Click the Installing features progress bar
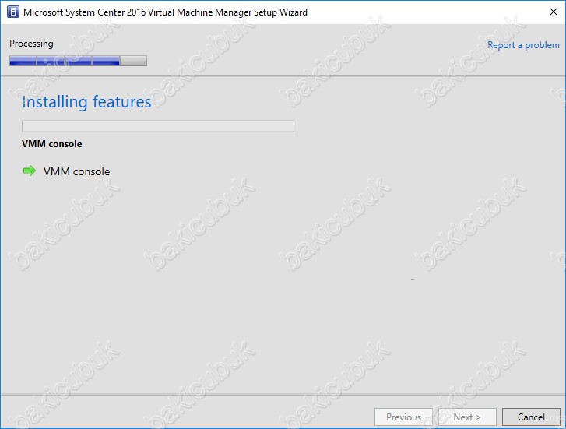The height and width of the screenshot is (429, 566). (158, 126)
